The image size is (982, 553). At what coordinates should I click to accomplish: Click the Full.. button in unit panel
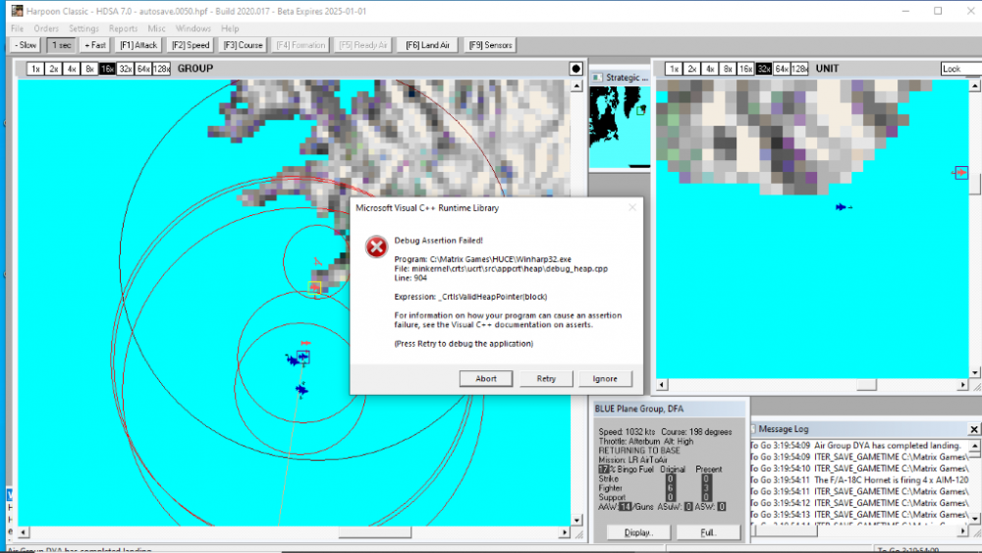click(x=708, y=533)
